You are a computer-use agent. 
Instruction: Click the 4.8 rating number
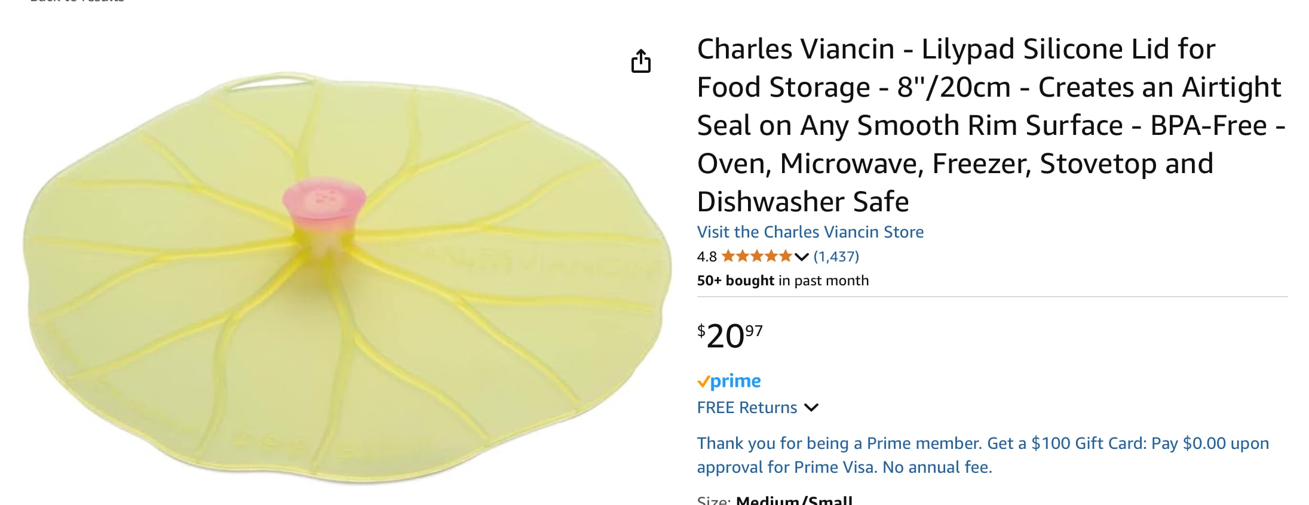706,257
